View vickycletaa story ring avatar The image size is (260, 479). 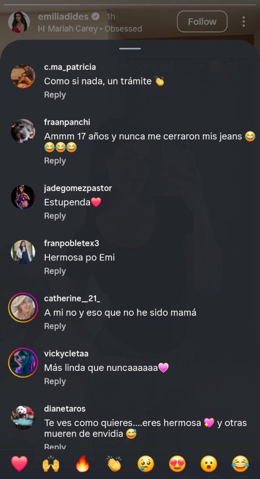(x=23, y=363)
